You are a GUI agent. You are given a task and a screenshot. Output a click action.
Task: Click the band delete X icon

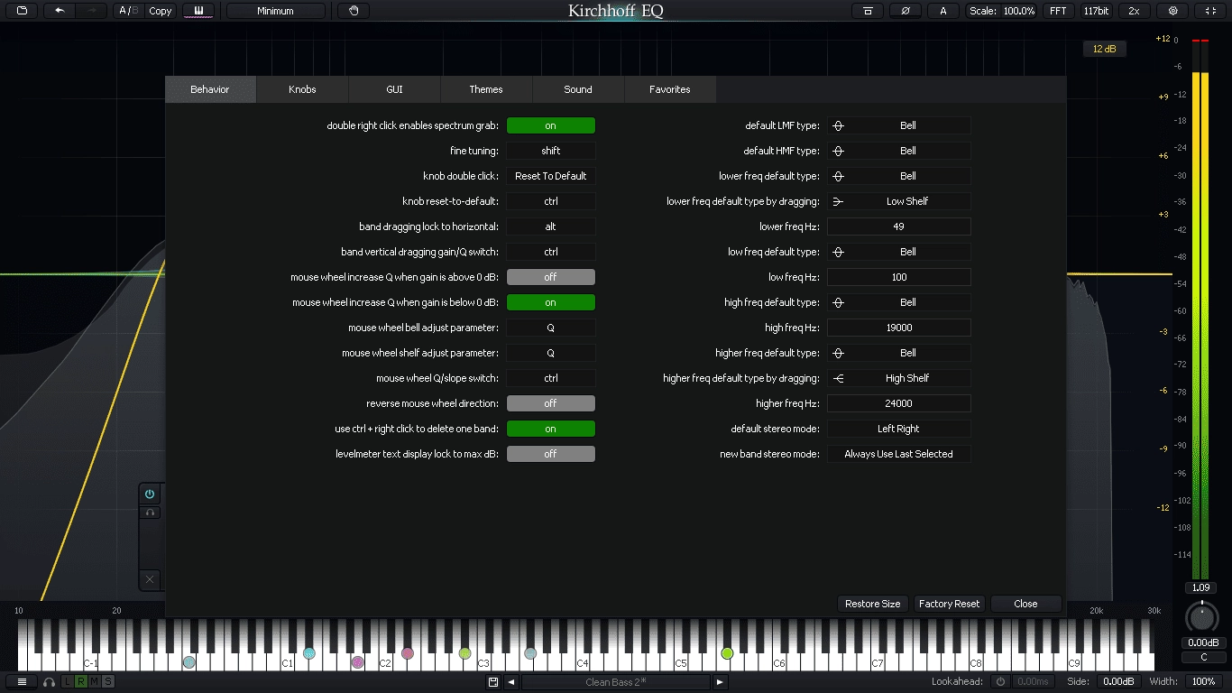(x=150, y=579)
